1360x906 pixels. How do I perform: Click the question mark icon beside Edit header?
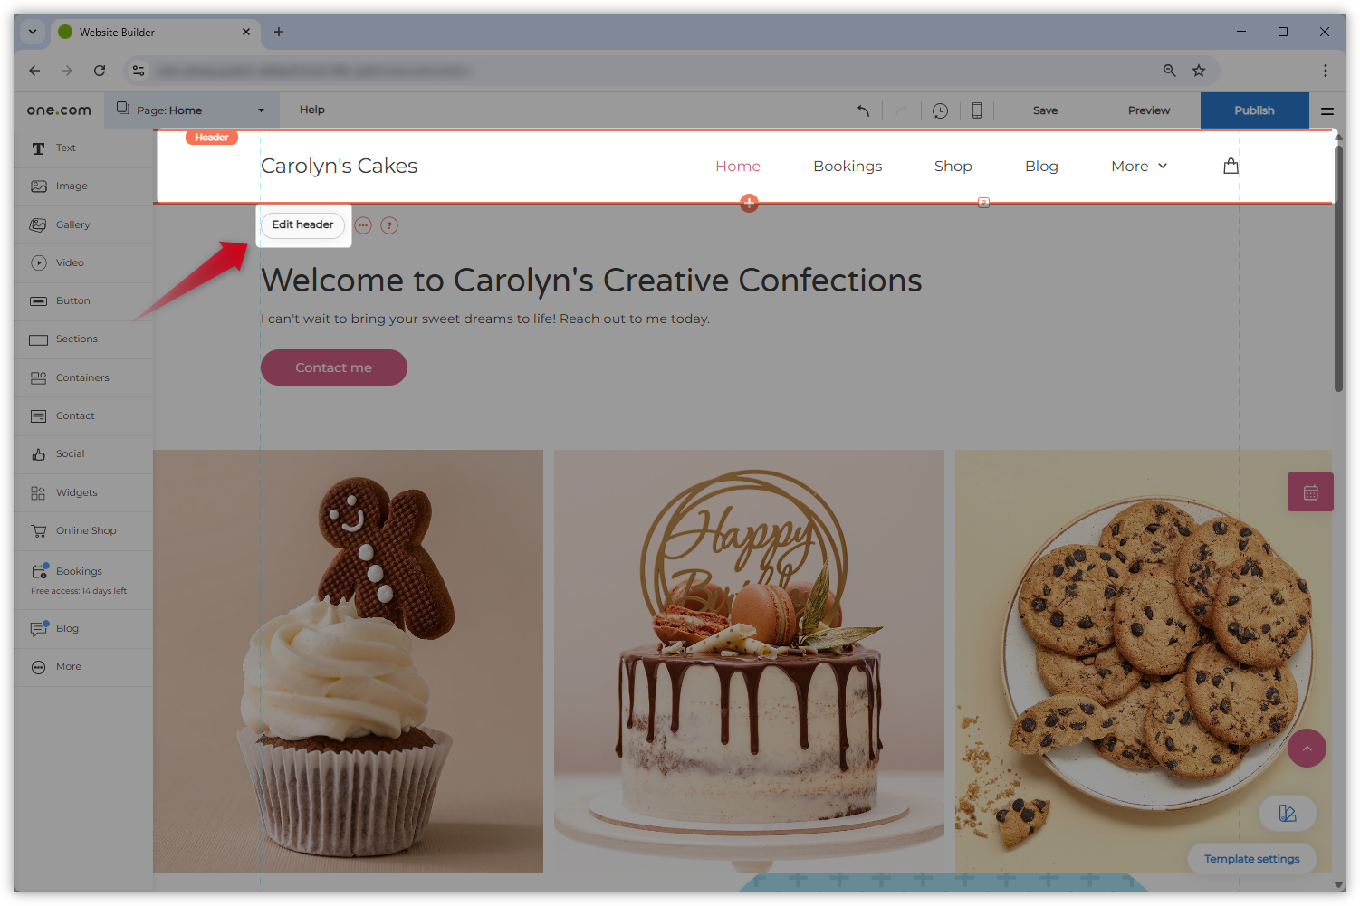(x=389, y=225)
